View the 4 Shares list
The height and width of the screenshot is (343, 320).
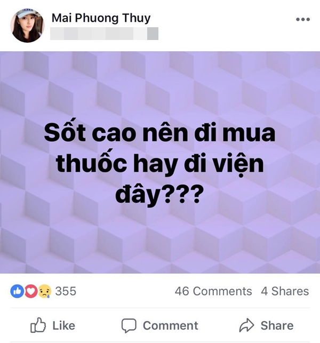point(285,291)
